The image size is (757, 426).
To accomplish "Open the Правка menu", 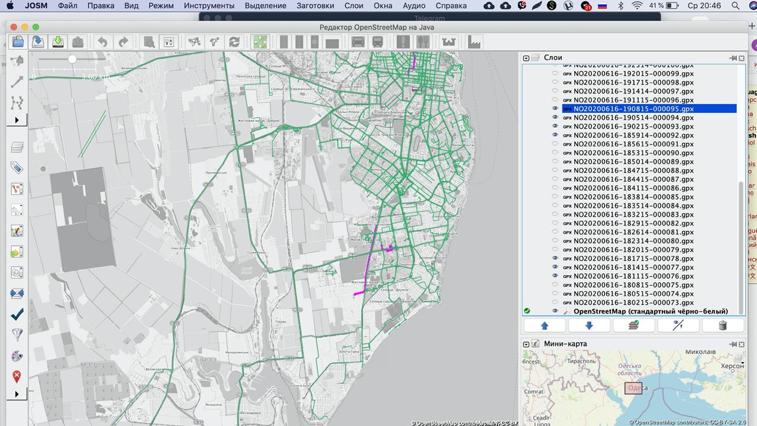I will click(x=101, y=5).
